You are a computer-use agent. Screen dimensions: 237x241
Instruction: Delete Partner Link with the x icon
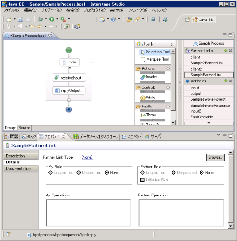click(x=231, y=51)
